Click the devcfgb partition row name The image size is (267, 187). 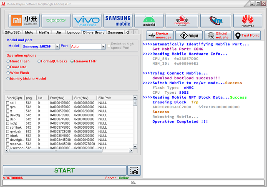coord(16,140)
